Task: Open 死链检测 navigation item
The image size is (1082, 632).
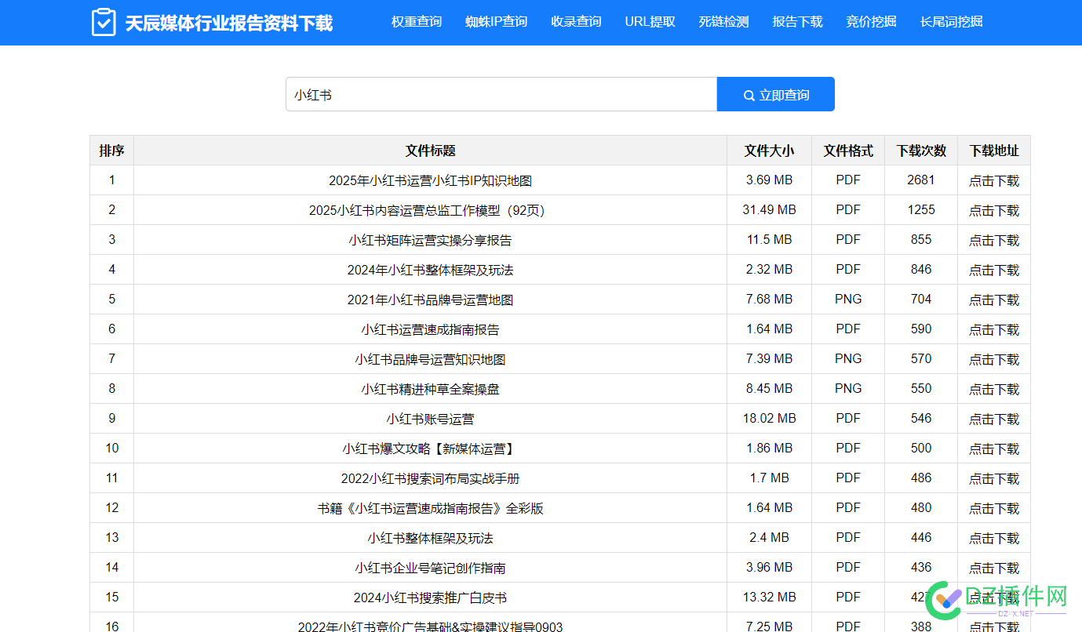Action: click(x=724, y=22)
